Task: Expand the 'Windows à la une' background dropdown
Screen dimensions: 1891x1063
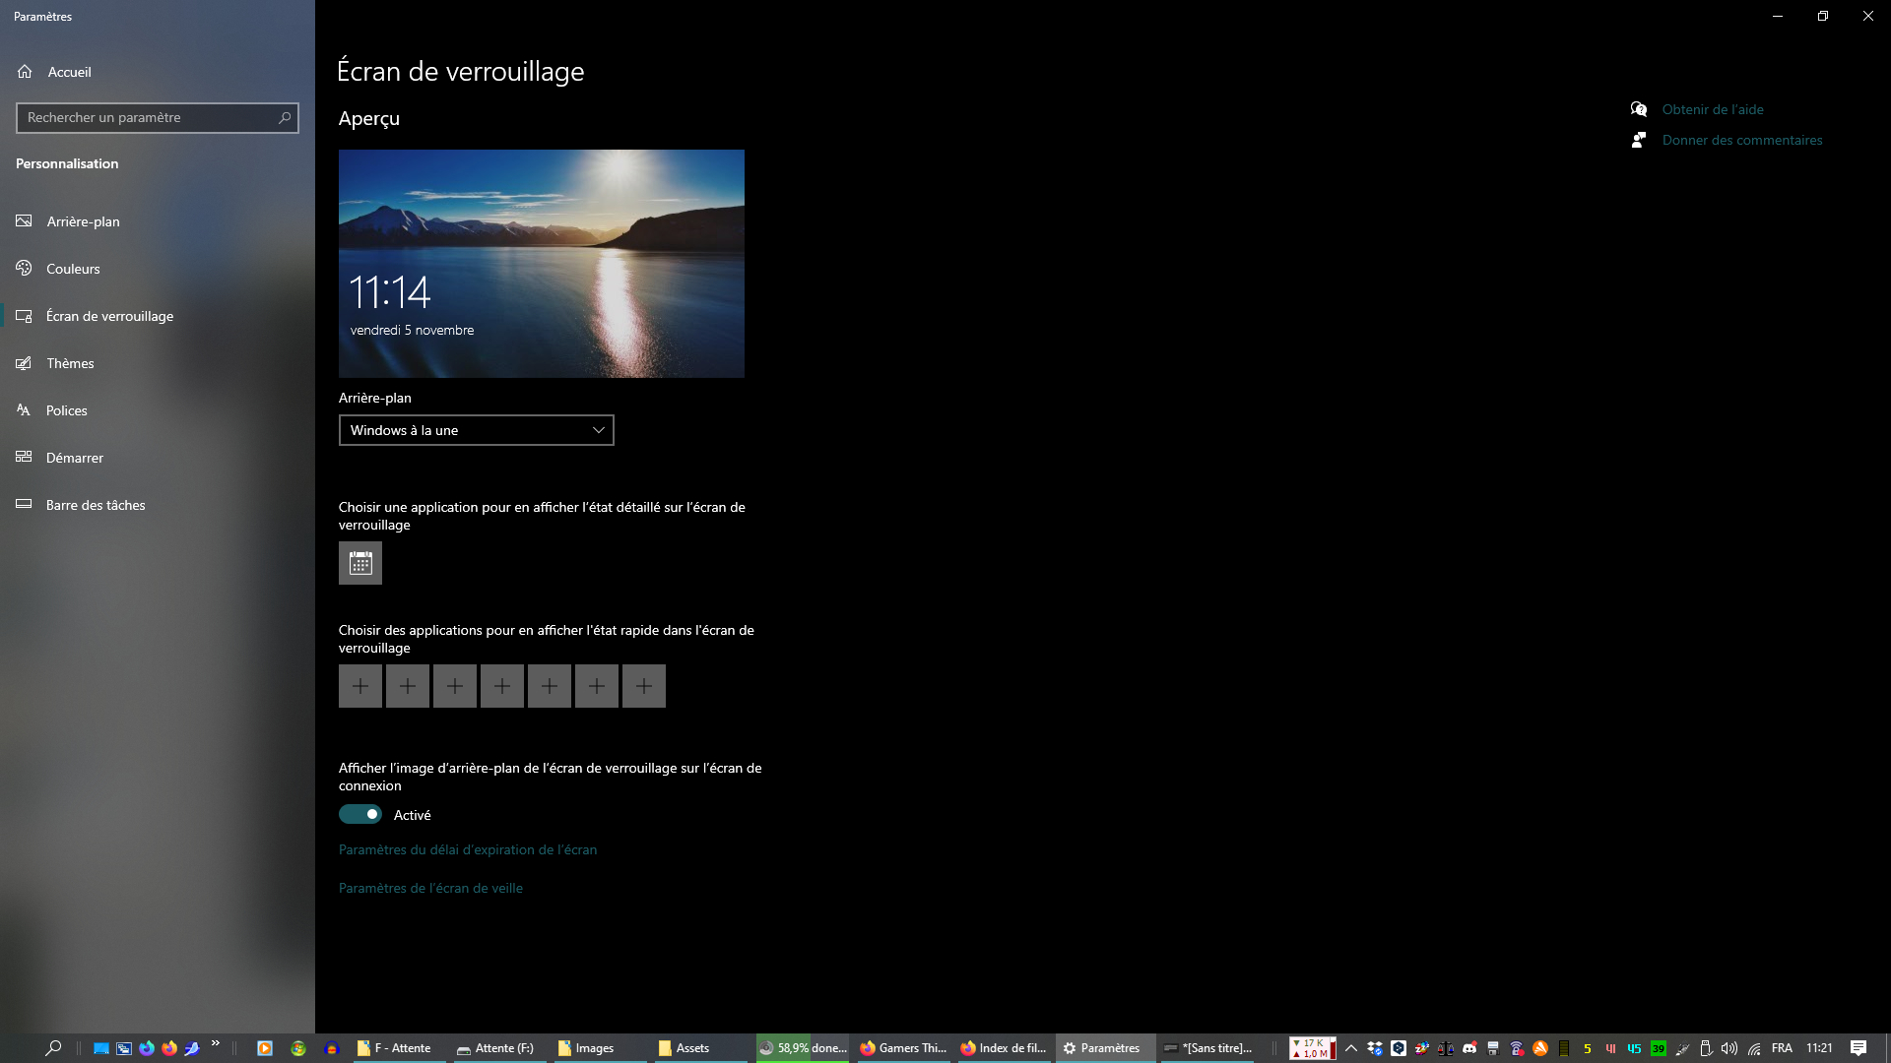Action: pyautogui.click(x=477, y=430)
